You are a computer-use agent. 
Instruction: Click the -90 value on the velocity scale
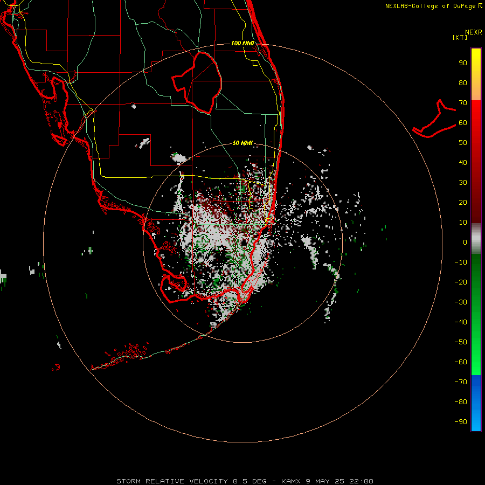click(x=461, y=421)
